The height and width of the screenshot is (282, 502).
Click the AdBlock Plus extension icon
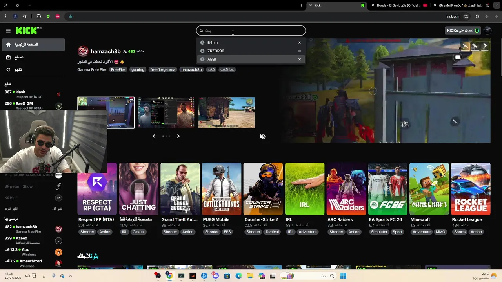(58, 16)
